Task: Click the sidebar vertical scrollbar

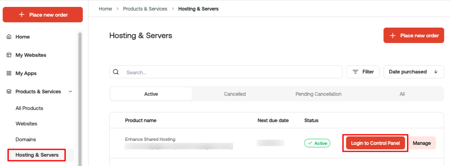Action: [80, 97]
